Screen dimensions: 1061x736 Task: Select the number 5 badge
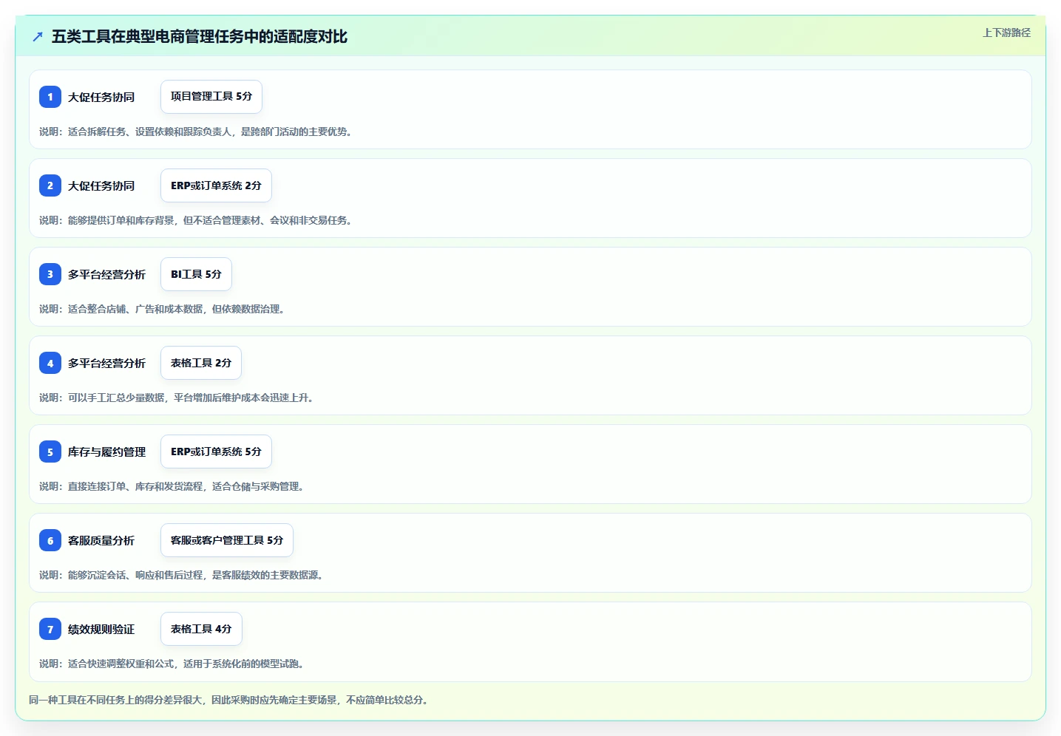click(x=50, y=452)
